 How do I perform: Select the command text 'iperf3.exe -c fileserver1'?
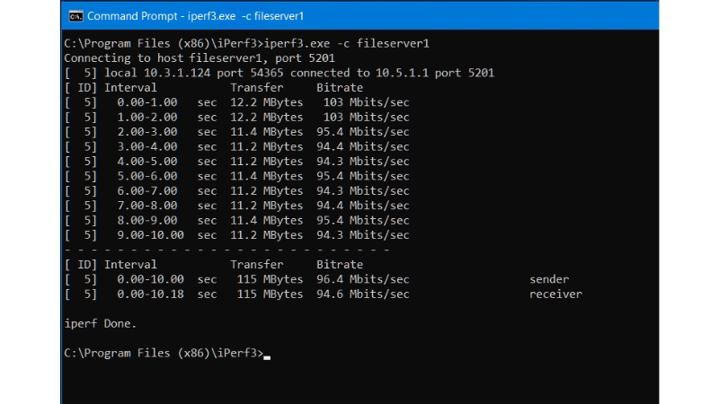pos(347,43)
